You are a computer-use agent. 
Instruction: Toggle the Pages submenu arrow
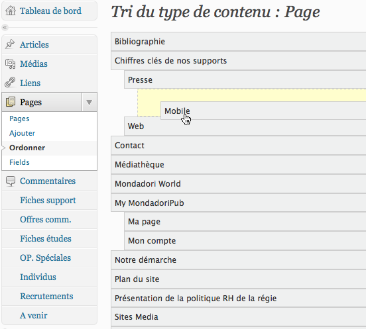point(89,102)
